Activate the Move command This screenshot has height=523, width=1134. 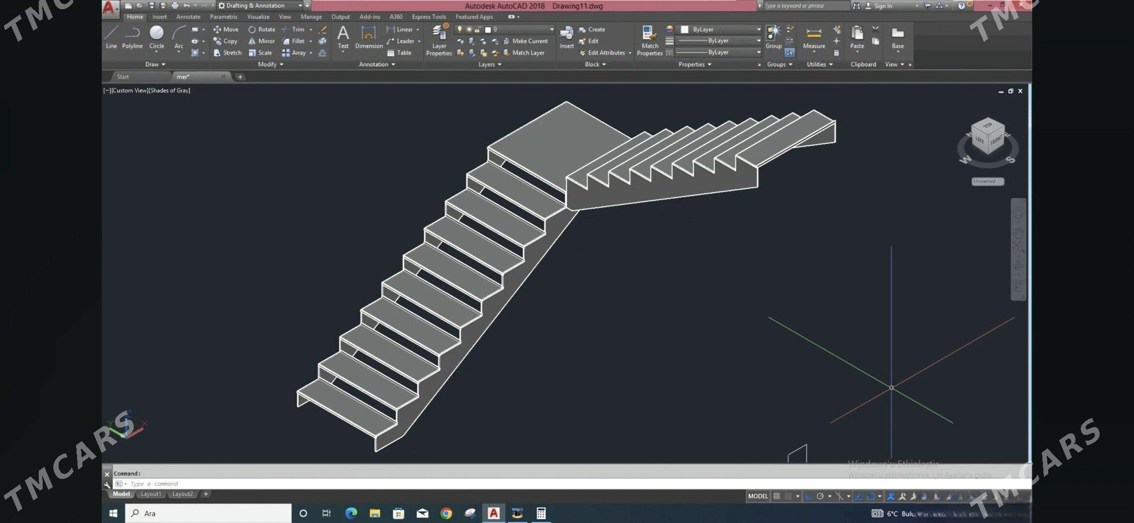(226, 29)
